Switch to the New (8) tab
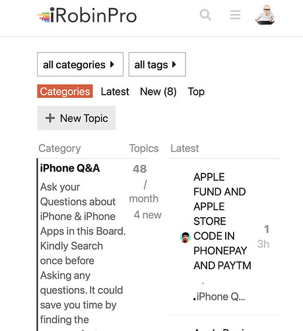 point(158,91)
